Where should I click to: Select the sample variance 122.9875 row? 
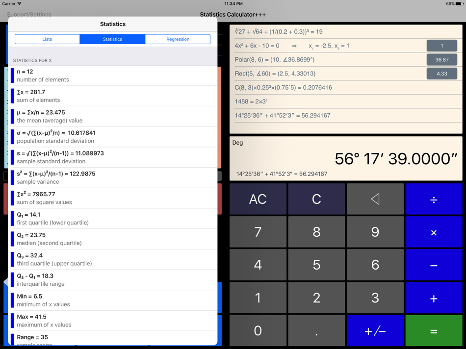pos(113,177)
